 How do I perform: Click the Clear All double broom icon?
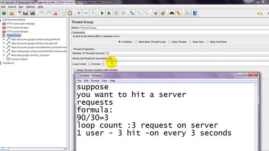pyautogui.click(x=163, y=13)
